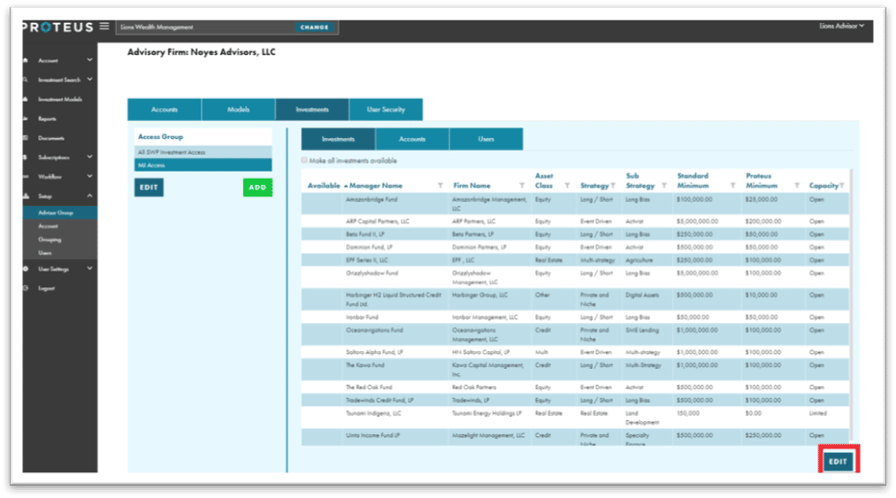Select ARP Capital Partners, LLC row
Image resolution: width=896 pixels, height=498 pixels.
click(575, 221)
